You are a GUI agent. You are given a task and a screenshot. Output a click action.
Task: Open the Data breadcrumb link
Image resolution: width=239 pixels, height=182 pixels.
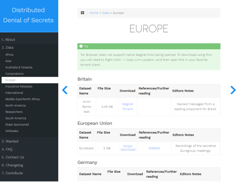click(x=106, y=13)
